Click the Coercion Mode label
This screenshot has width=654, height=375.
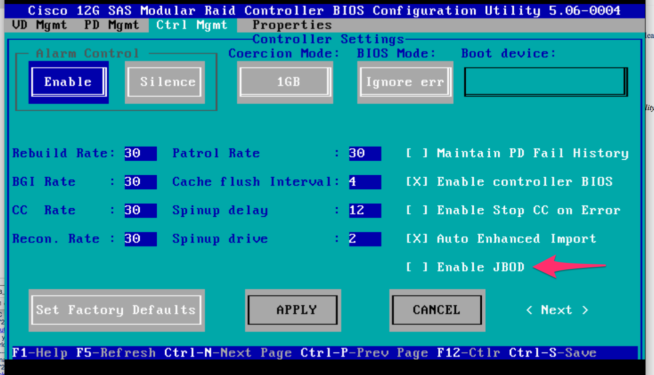(x=284, y=54)
